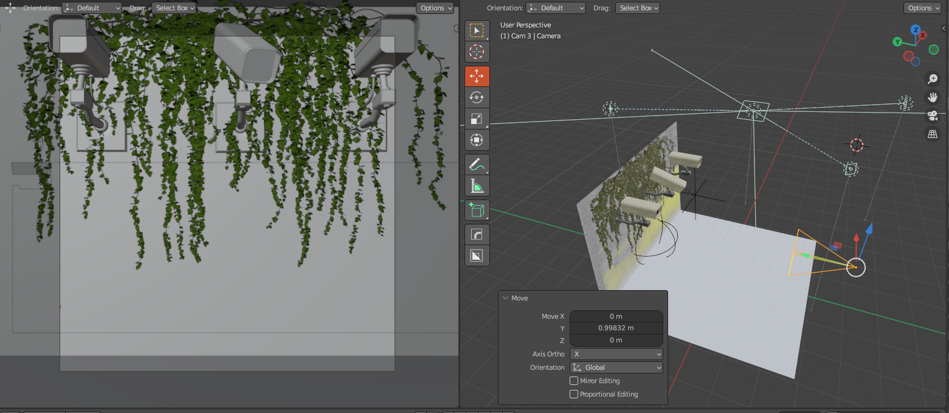
Task: Toggle camera view icon in viewport
Action: click(x=933, y=116)
